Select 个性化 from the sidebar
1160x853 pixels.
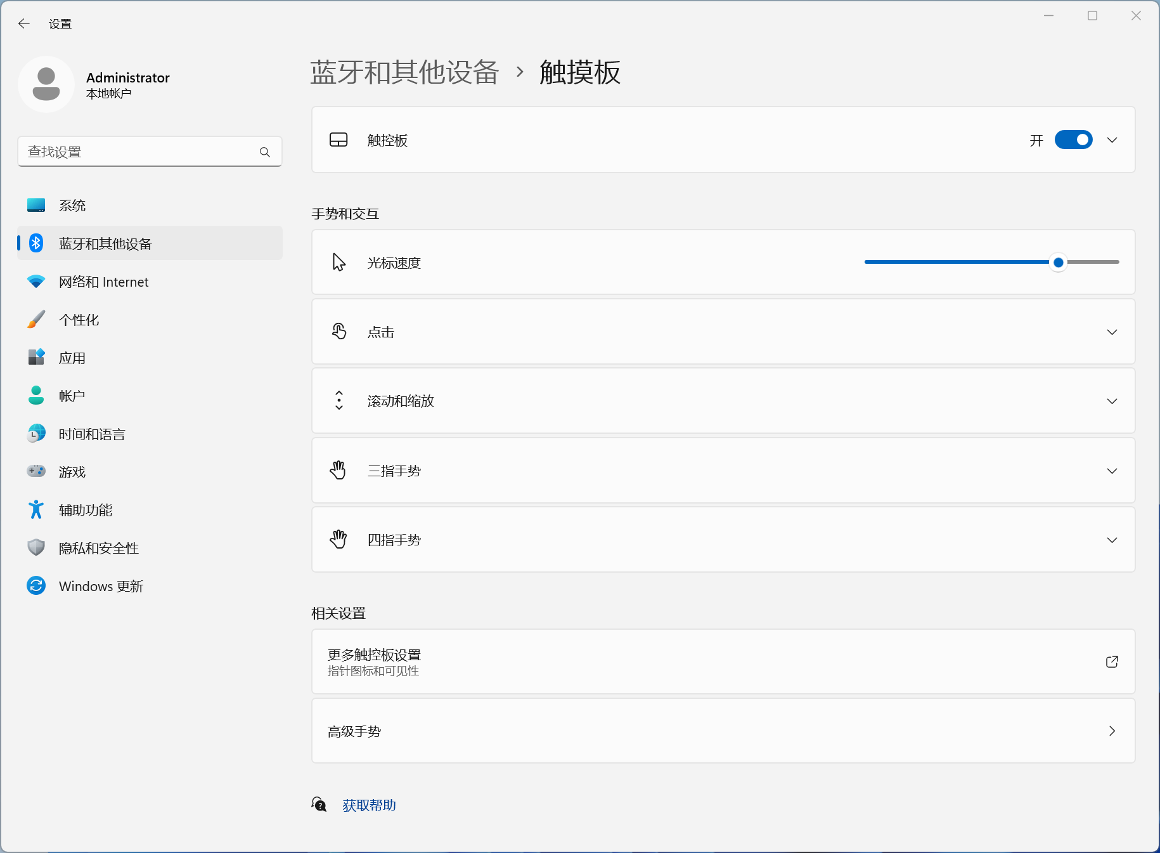[x=79, y=320]
